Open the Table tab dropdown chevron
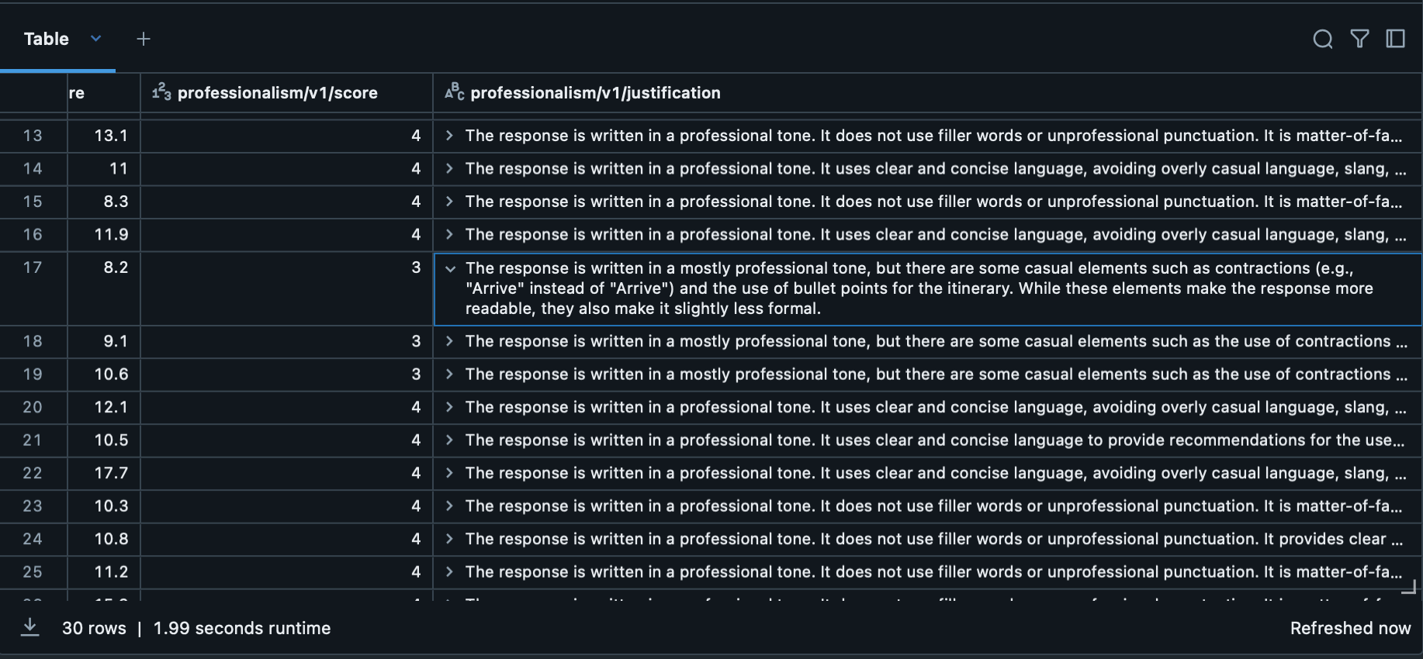Image resolution: width=1423 pixels, height=659 pixels. click(96, 39)
